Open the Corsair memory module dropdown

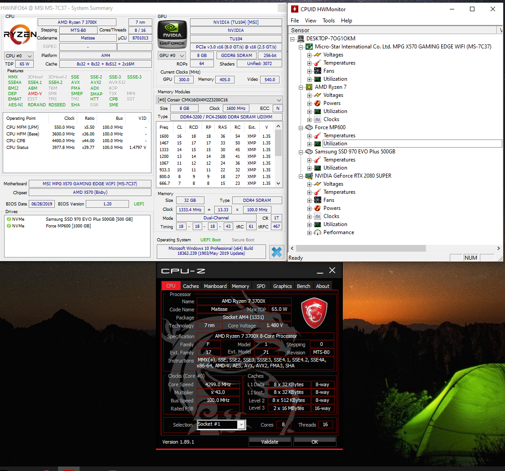(x=219, y=100)
